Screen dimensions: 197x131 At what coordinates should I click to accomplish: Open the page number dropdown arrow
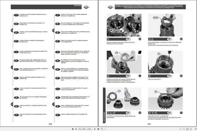(x=92, y=129)
